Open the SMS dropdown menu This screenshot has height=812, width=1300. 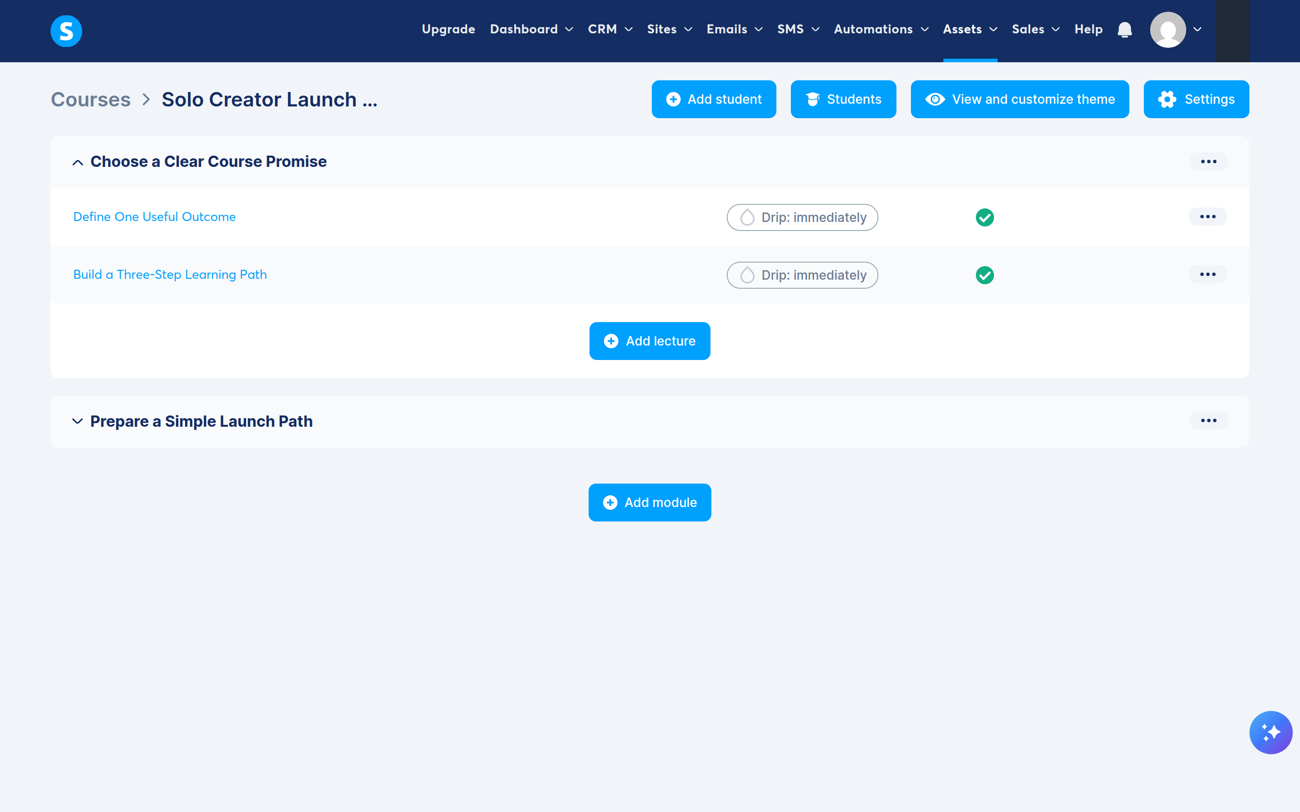tap(798, 29)
